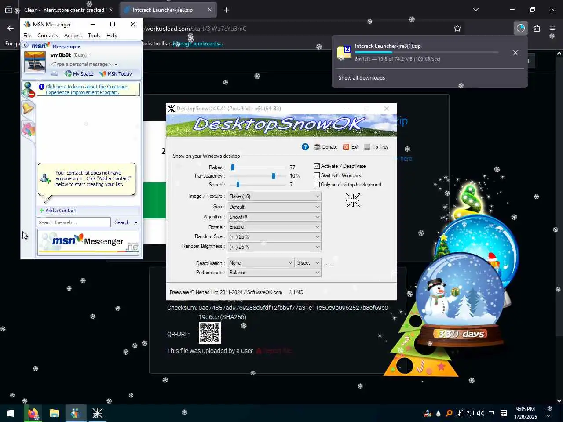Open MSN Today in MSN Messenger

pos(116,74)
